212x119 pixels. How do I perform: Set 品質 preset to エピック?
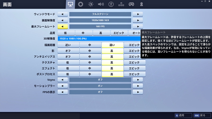[x=119, y=33]
